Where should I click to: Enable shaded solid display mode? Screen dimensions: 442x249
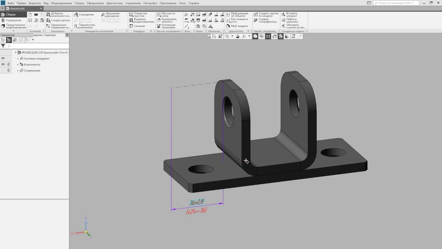(x=256, y=36)
